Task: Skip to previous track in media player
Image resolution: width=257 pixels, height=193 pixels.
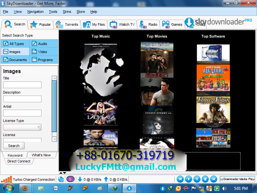Action: coord(180,179)
